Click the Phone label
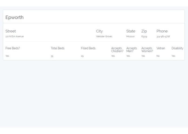Viewport: 188px width, 134px height. (162, 31)
